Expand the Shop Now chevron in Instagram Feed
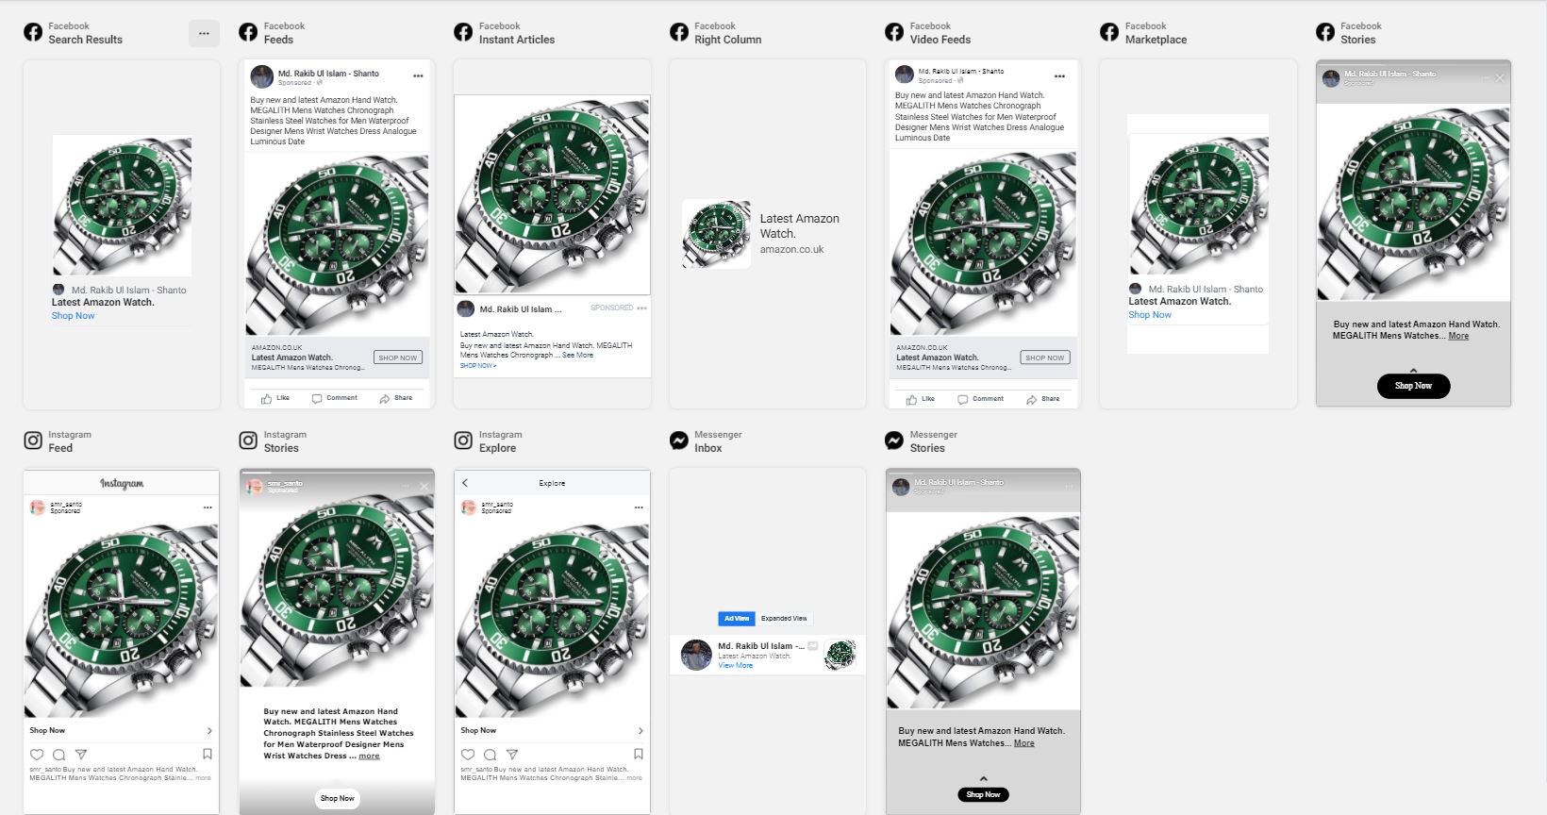This screenshot has height=815, width=1547. click(209, 731)
